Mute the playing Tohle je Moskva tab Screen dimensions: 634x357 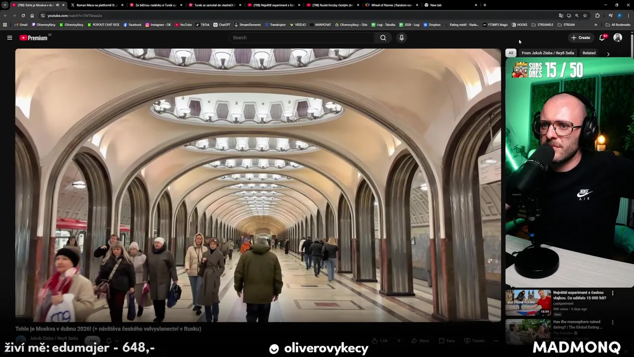pyautogui.click(x=57, y=5)
